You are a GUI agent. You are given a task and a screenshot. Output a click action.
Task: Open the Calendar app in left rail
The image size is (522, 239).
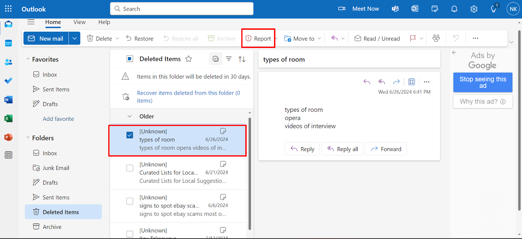8,43
